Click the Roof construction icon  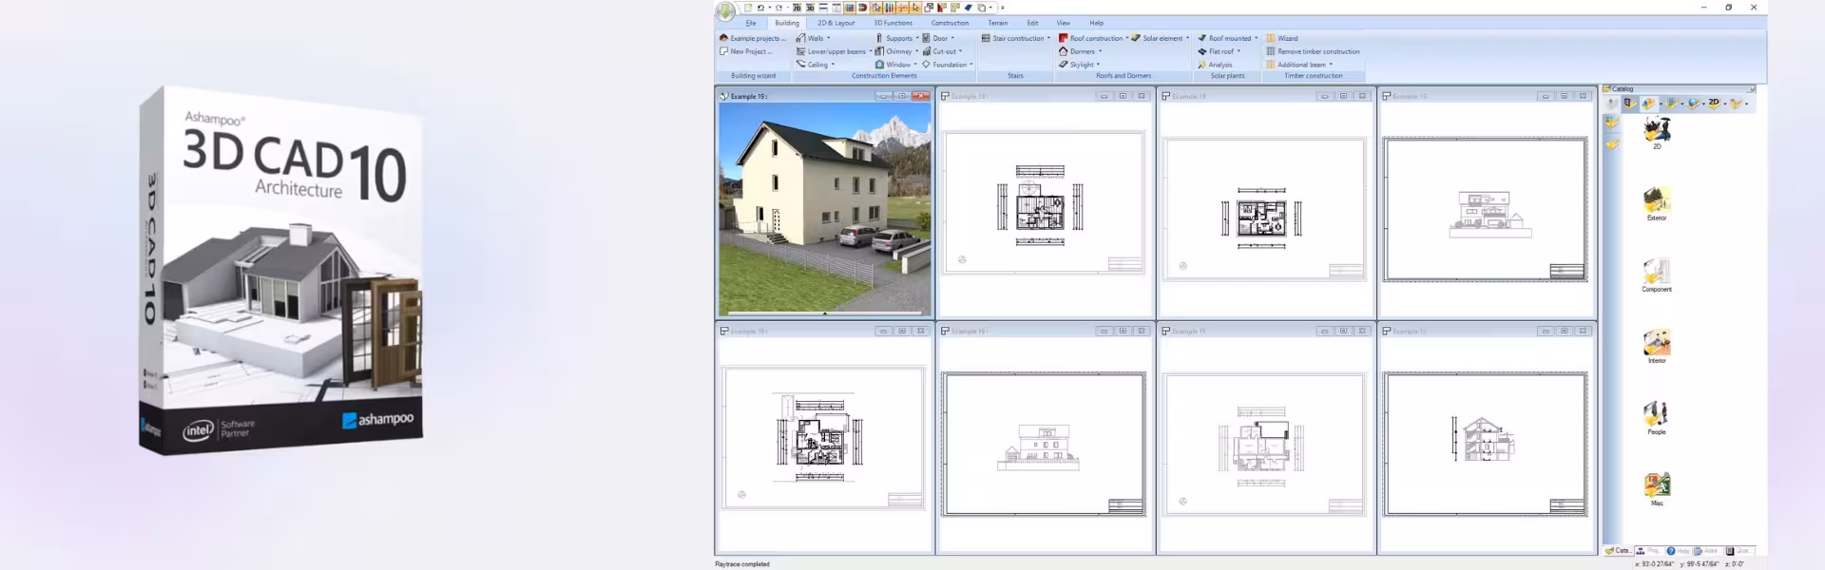point(1064,38)
